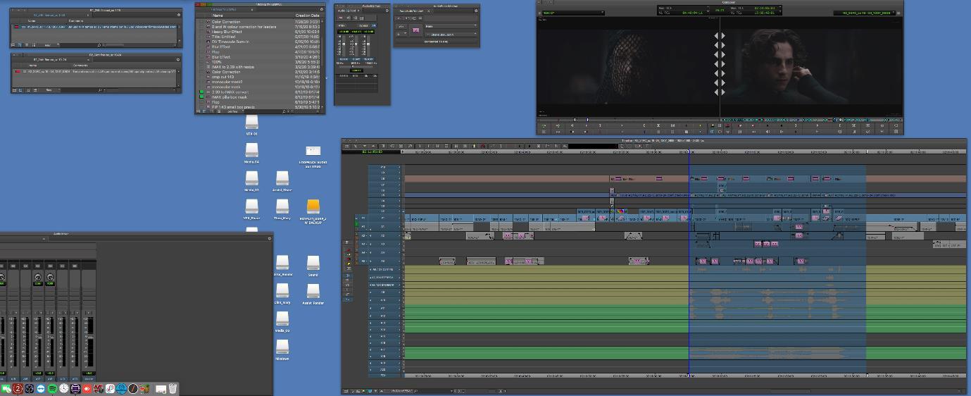Sort bin by Creation Date column header
The image size is (971, 396).
point(308,16)
